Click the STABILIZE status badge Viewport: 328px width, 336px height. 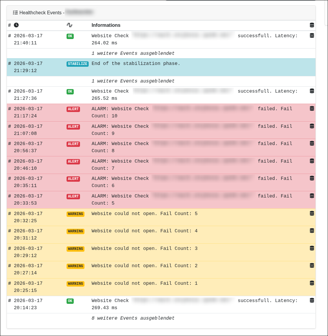(x=77, y=64)
